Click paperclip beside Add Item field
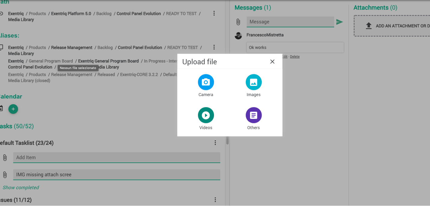This screenshot has height=206, width=430. (x=5, y=158)
